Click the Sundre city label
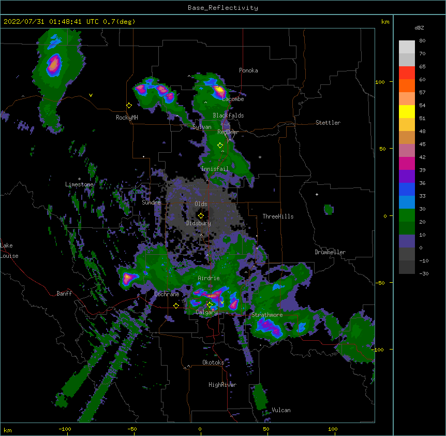The width and height of the screenshot is (446, 436). (151, 202)
